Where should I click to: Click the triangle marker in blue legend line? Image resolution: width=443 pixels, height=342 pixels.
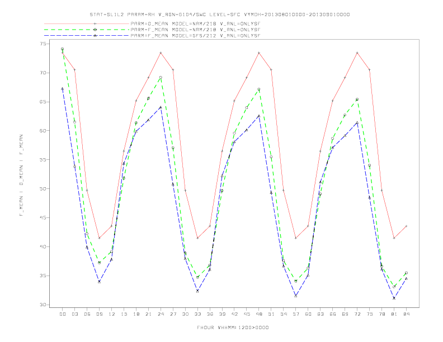click(95, 36)
